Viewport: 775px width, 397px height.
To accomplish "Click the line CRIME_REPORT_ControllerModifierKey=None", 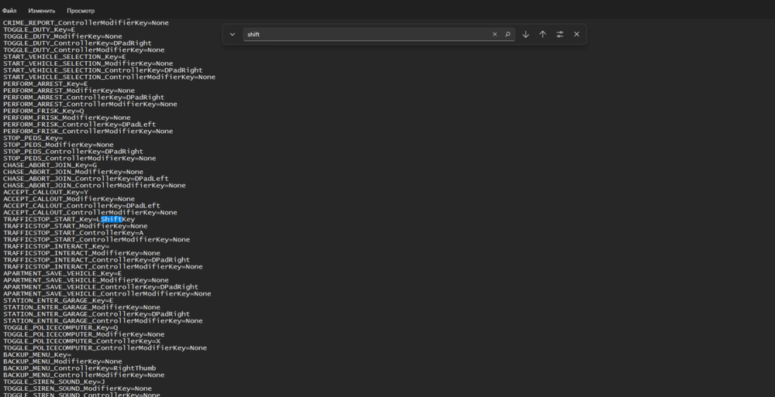I will [86, 23].
